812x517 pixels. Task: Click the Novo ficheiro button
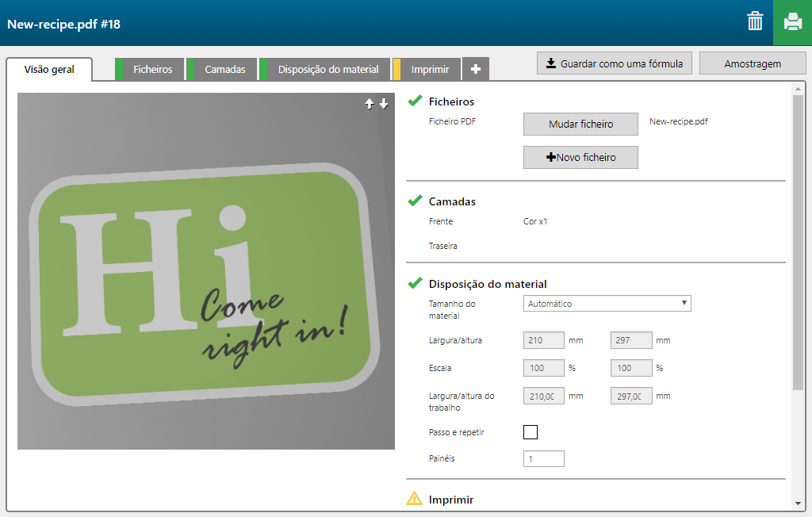point(580,158)
